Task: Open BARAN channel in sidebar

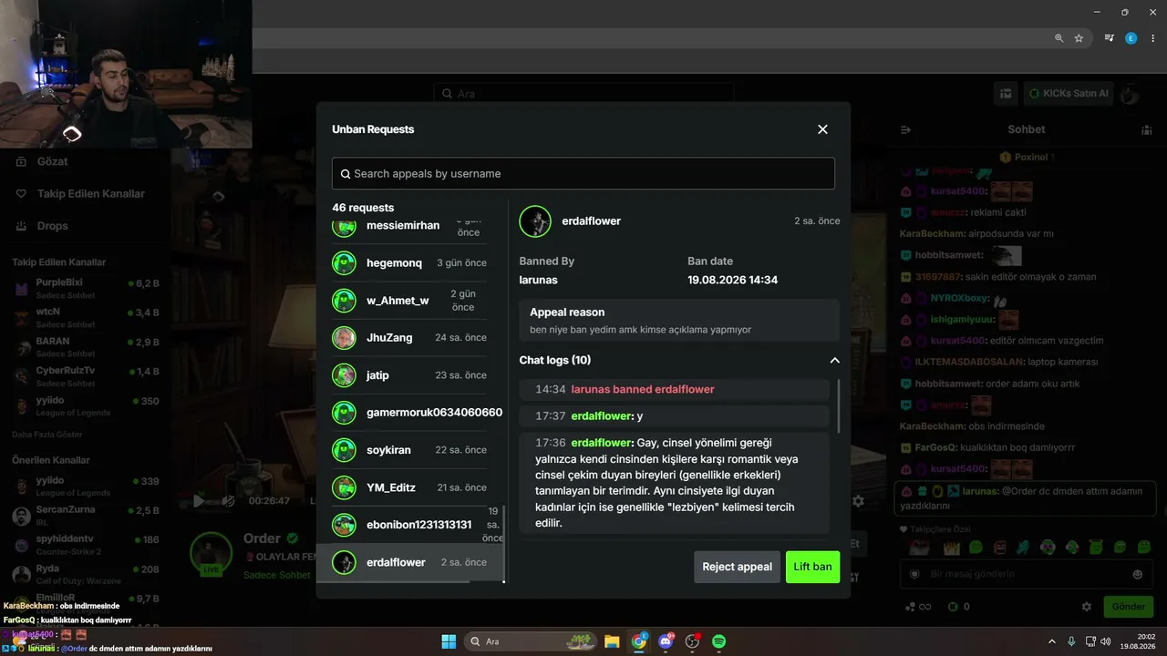Action: coord(86,347)
